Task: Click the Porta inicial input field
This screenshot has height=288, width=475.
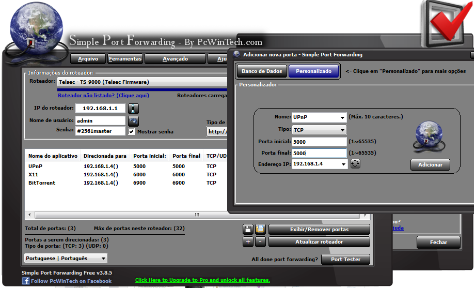Action: point(319,142)
